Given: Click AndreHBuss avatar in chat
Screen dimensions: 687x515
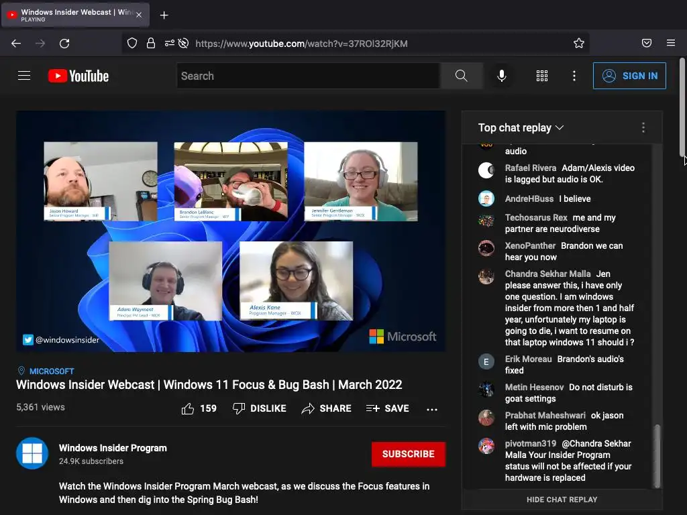Looking at the screenshot, I should coord(486,198).
